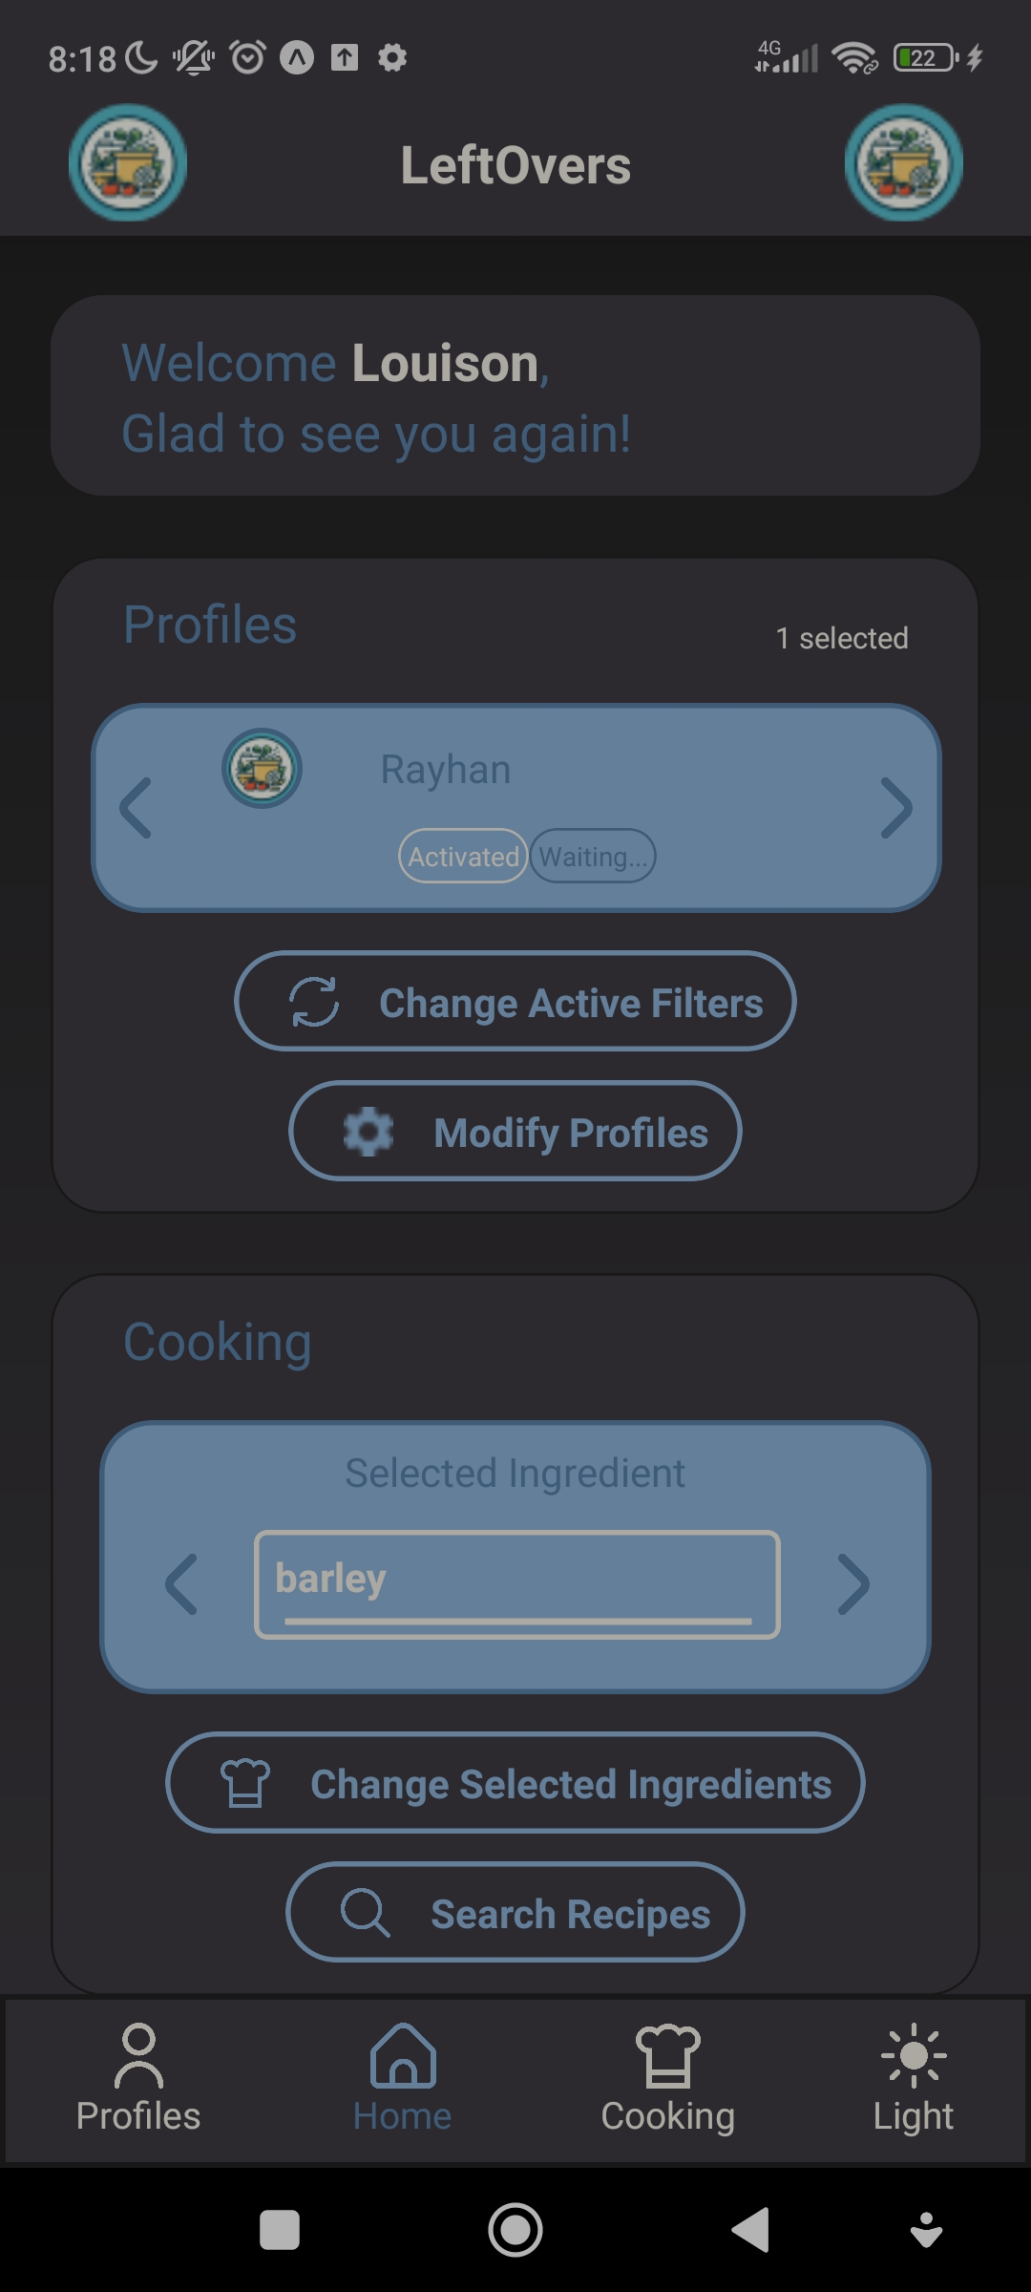The image size is (1031, 2292).
Task: Open the Profiles tab in bottom navigation
Action: click(x=138, y=2079)
